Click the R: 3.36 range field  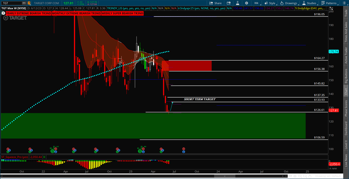(x=100, y=8)
